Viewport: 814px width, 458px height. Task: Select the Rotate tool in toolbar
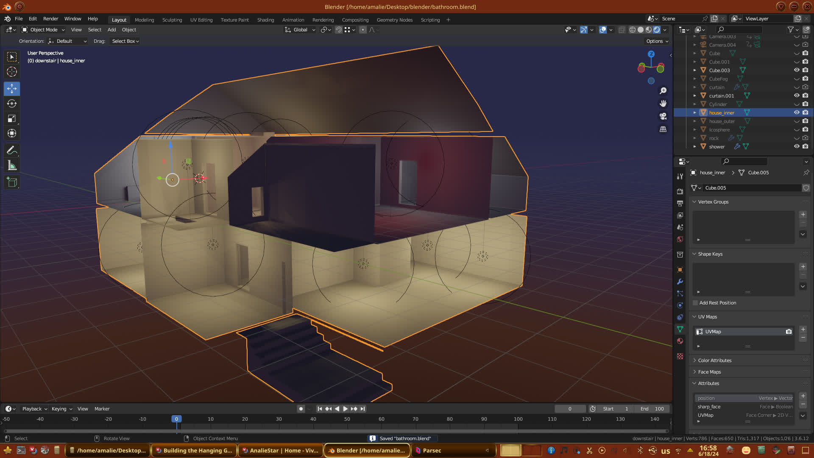(12, 103)
